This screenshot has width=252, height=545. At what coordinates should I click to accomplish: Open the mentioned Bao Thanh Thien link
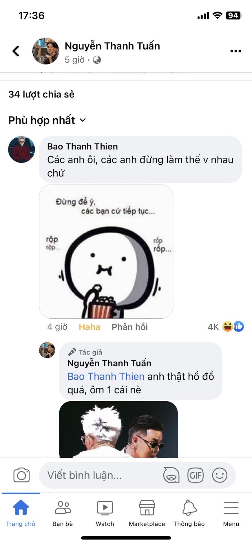pyautogui.click(x=106, y=376)
